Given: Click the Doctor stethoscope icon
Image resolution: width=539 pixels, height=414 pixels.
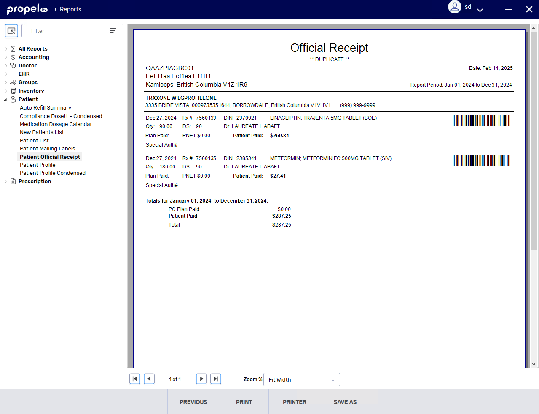Looking at the screenshot, I should point(13,66).
